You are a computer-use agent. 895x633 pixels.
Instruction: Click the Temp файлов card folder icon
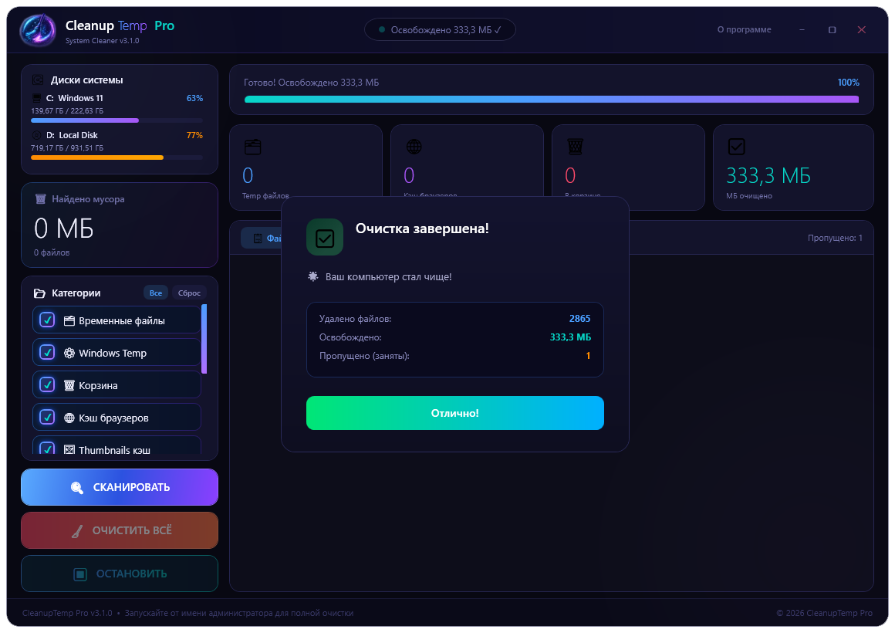tap(253, 147)
